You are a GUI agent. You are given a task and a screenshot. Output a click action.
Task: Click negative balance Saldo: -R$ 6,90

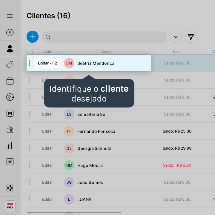pyautogui.click(x=177, y=165)
